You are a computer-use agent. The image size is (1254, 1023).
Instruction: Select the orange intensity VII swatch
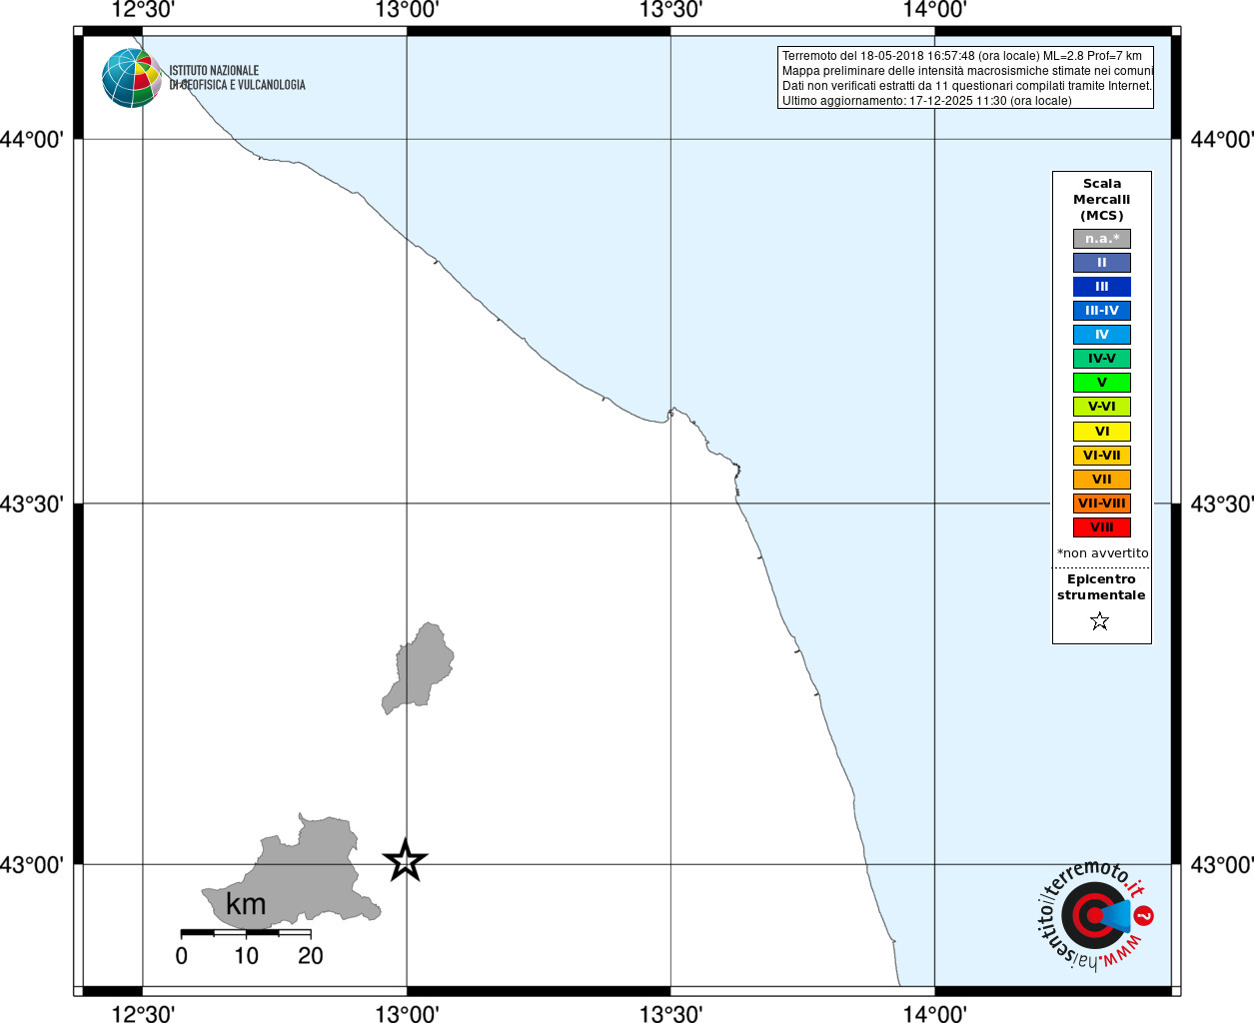point(1101,480)
